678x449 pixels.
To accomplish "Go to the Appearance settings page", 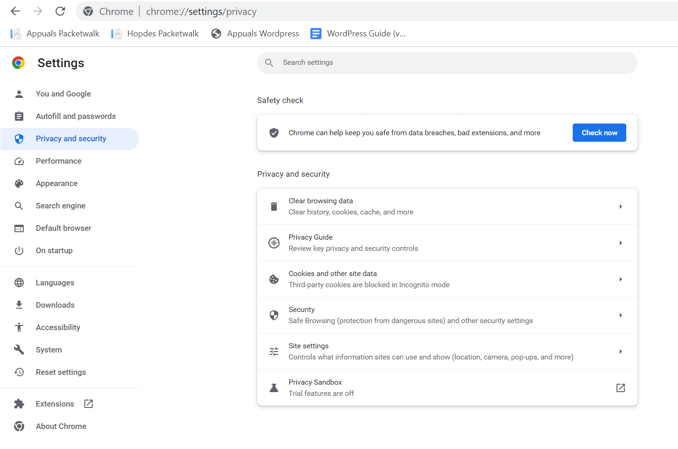I will 57,183.
